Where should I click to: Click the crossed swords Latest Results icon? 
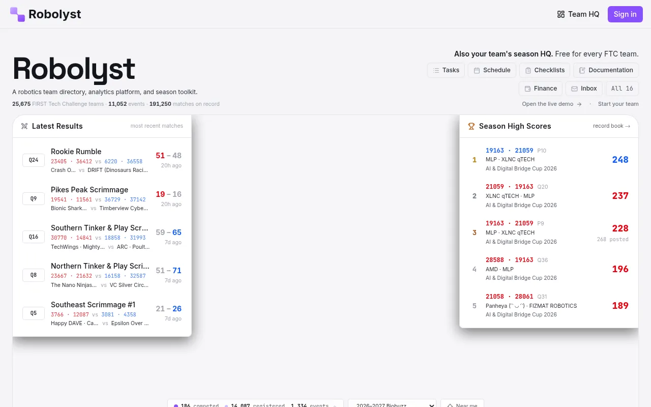point(24,126)
